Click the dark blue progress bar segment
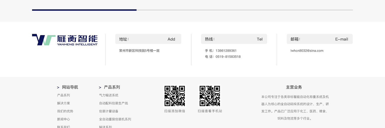385x128 pixels. point(84,10)
